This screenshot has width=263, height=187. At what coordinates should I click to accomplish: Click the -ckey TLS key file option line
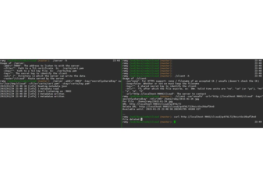(x=40, y=71)
